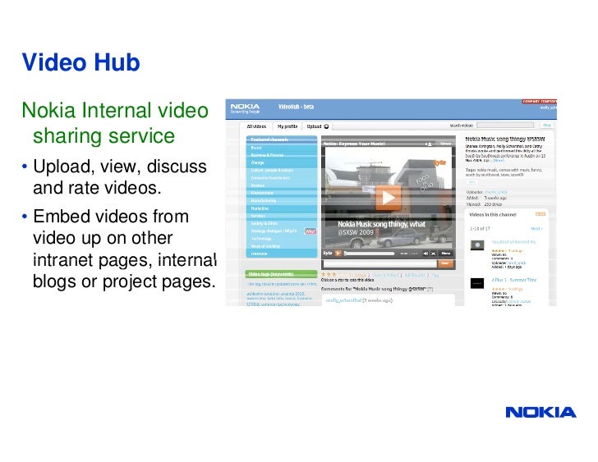Open the Upload tab

point(315,126)
